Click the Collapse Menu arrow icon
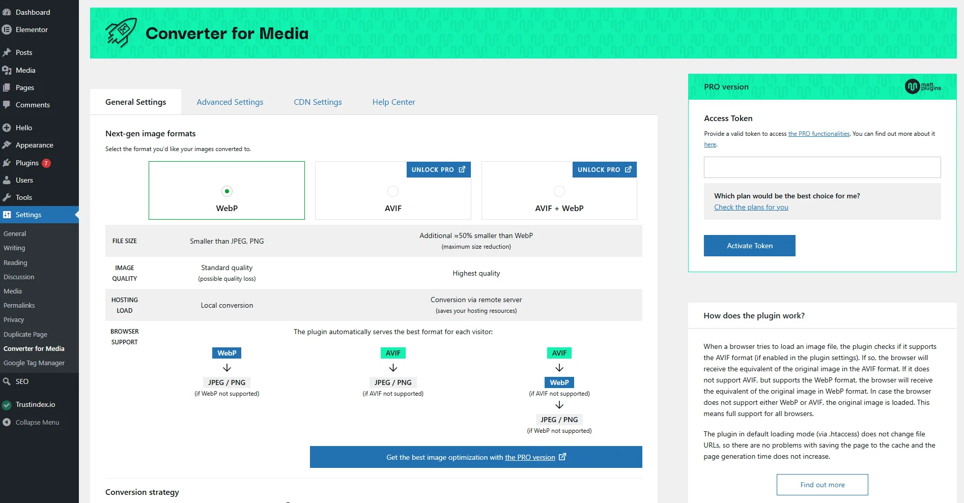Viewport: 964px width, 503px height. [x=7, y=422]
